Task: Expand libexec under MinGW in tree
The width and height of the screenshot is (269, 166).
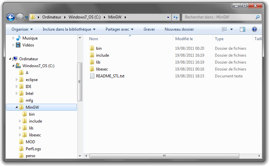Action: (x=20, y=135)
